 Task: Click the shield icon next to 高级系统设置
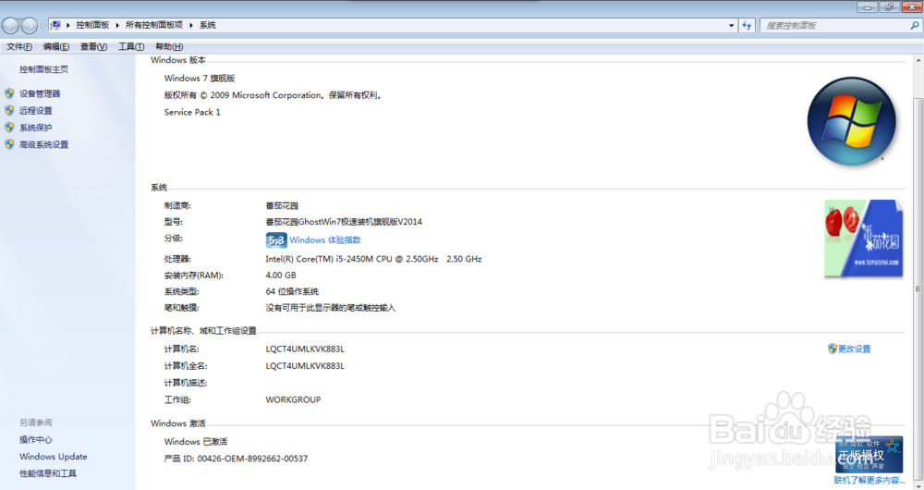[9, 144]
